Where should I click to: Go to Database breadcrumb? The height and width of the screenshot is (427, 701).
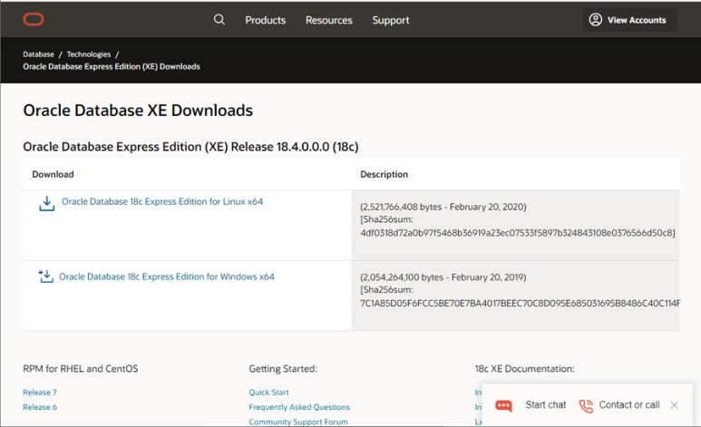[x=38, y=54]
